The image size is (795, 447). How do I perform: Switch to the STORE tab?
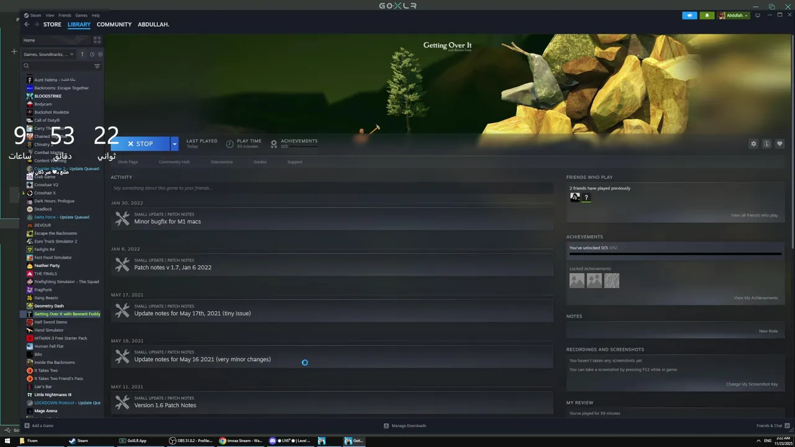pyautogui.click(x=52, y=24)
